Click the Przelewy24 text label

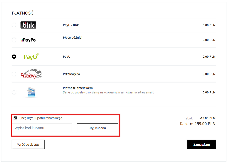point(71,74)
